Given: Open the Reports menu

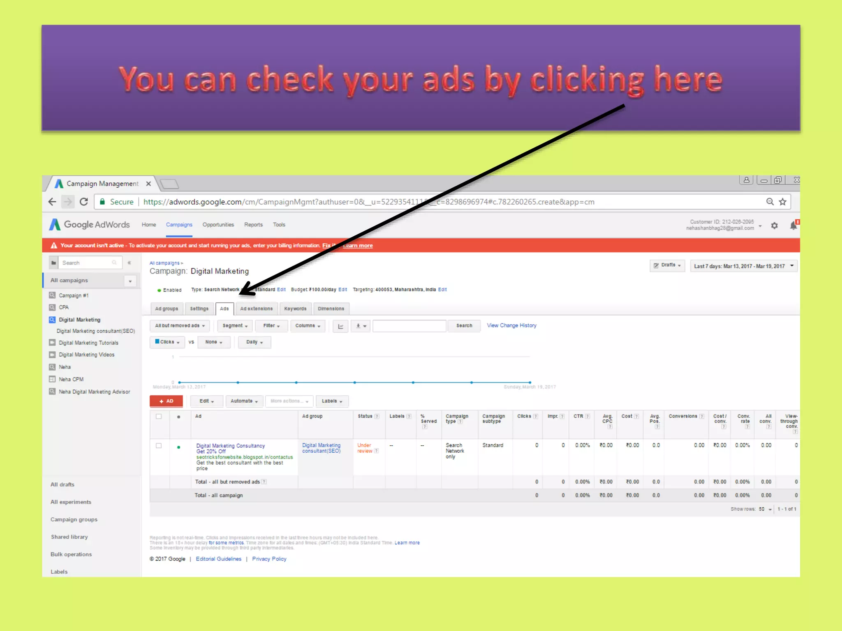Looking at the screenshot, I should (253, 225).
